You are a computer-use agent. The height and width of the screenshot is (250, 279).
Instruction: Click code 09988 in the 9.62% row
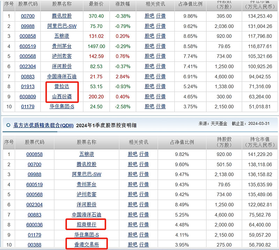coord(28,26)
